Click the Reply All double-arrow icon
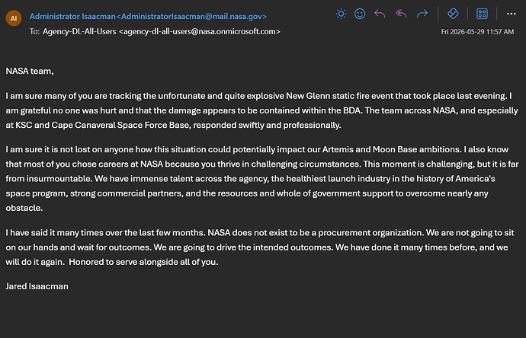This screenshot has height=338, width=526. (x=401, y=14)
